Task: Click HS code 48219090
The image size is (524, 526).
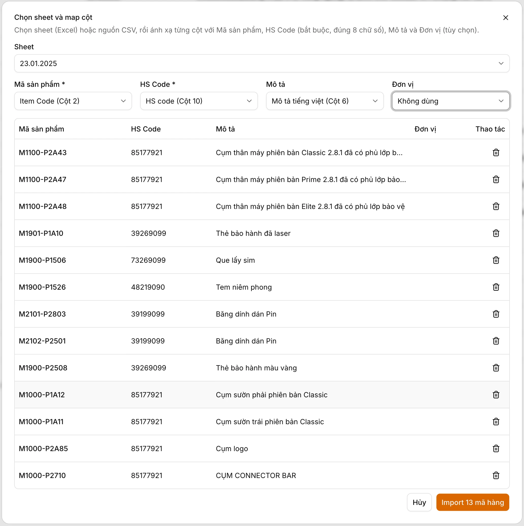Action: (148, 287)
